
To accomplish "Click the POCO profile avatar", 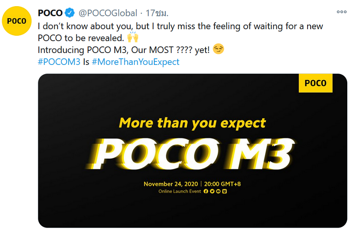I will point(17,21).
